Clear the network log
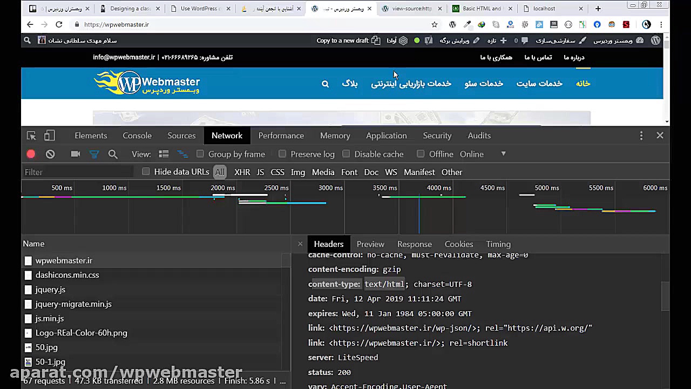The height and width of the screenshot is (389, 691). tap(50, 154)
